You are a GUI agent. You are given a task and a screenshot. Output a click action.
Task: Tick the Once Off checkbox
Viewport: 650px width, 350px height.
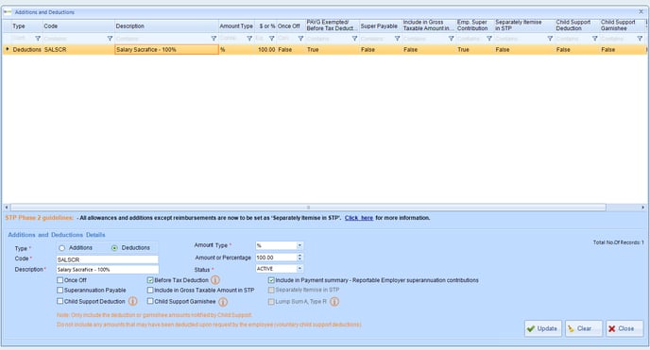60,280
